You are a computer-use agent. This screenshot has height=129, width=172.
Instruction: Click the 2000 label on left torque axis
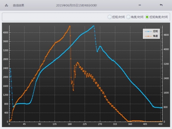5,77
